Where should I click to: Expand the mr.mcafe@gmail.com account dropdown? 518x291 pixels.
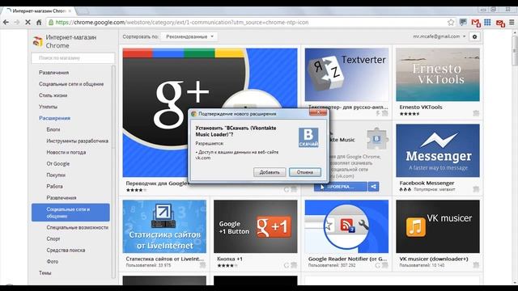click(439, 36)
